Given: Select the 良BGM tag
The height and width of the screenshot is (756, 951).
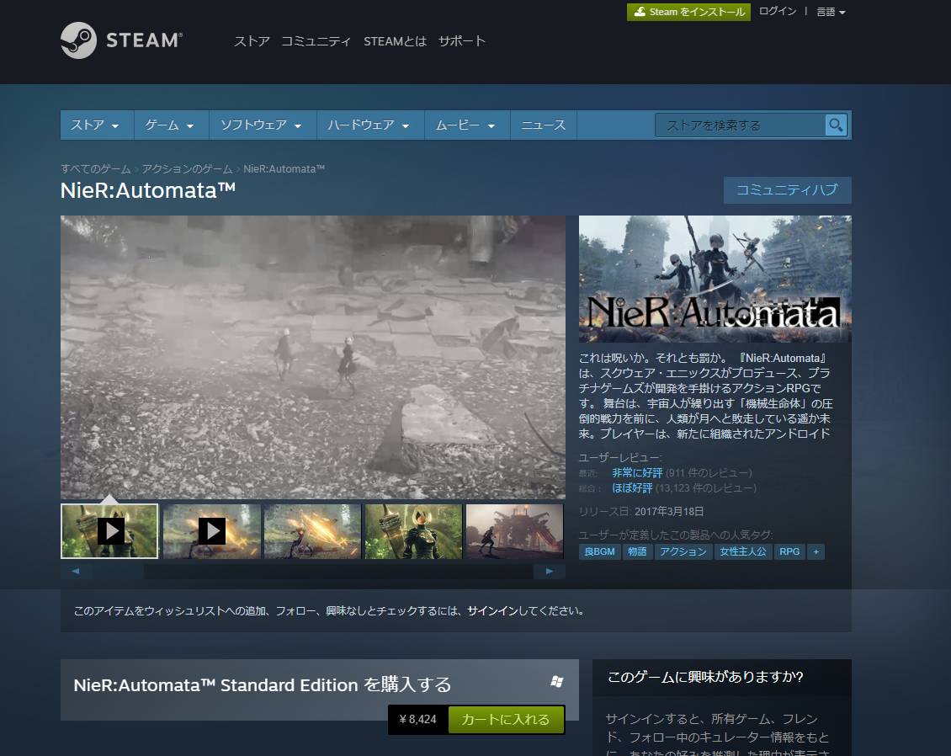Looking at the screenshot, I should (600, 551).
